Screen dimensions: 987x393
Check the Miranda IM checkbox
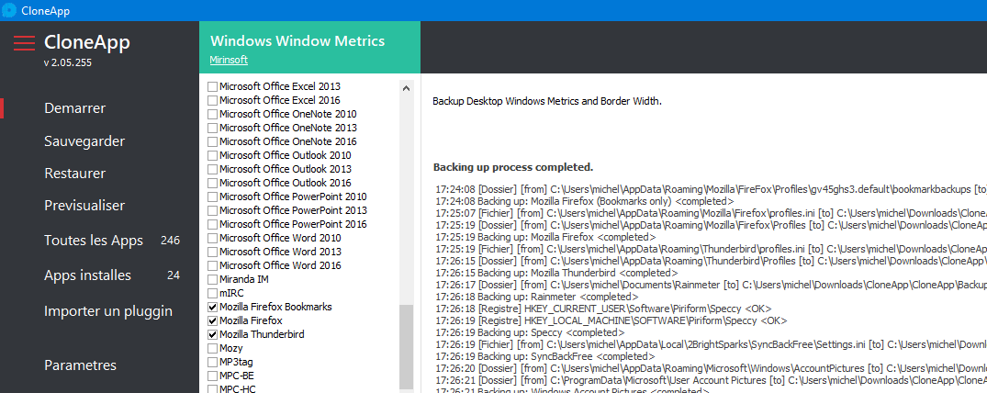[x=213, y=280]
